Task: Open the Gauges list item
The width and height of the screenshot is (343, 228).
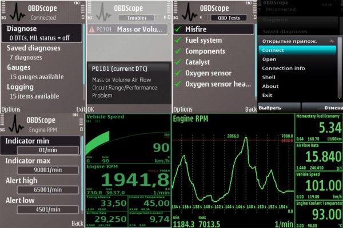Action: [x=42, y=72]
